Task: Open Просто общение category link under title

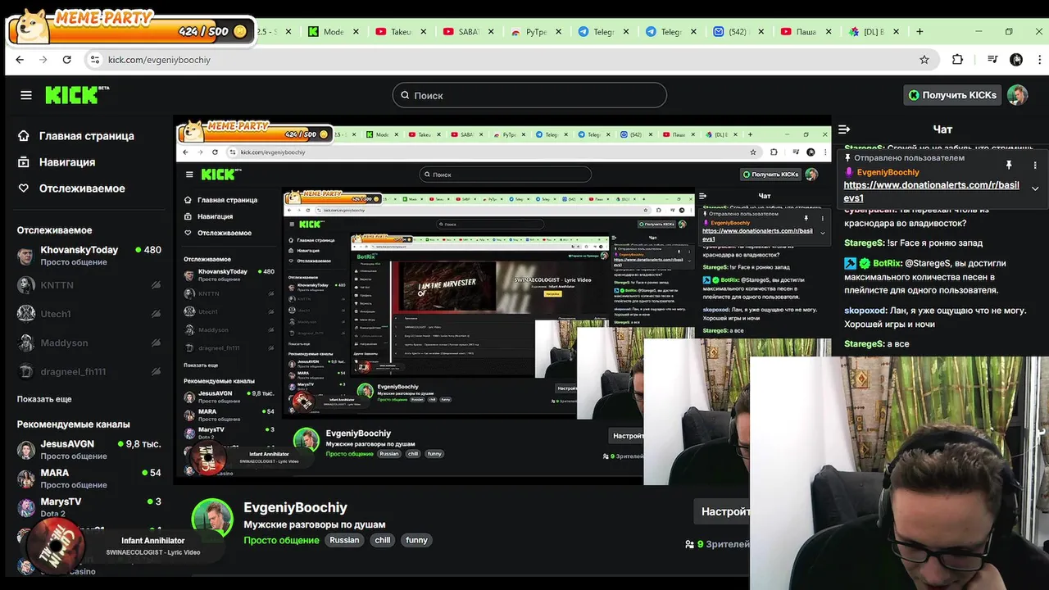Action: (x=281, y=540)
